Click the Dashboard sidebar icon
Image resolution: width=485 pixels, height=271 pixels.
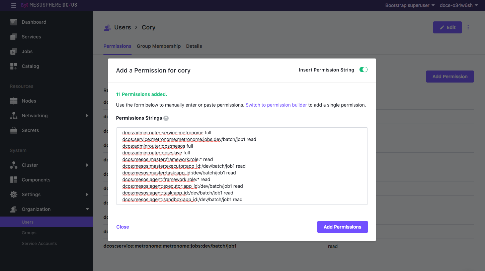coord(14,22)
